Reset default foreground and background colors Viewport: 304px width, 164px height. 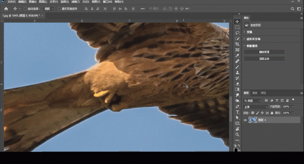(x=235, y=146)
